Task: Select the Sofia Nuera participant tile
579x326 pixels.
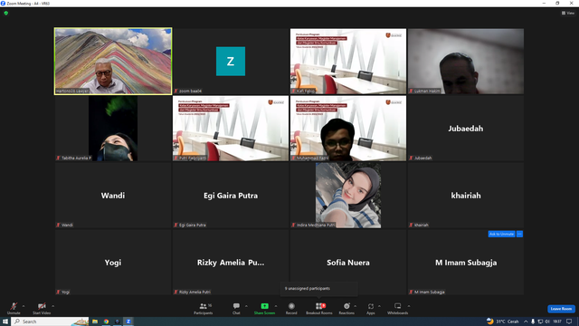Action: (347, 262)
